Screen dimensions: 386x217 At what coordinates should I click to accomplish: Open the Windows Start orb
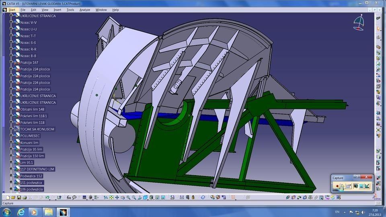(x=6, y=212)
